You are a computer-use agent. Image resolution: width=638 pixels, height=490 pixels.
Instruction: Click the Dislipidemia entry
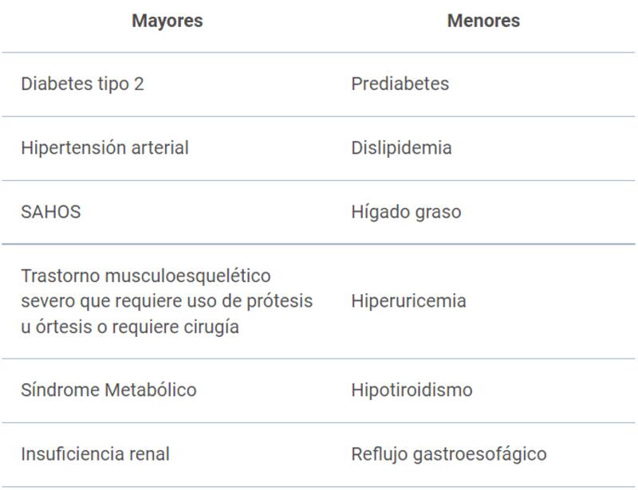(x=401, y=148)
